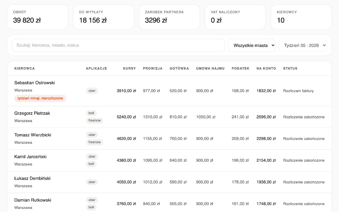
Task: Click the Kierowca column header
Action: click(24, 68)
